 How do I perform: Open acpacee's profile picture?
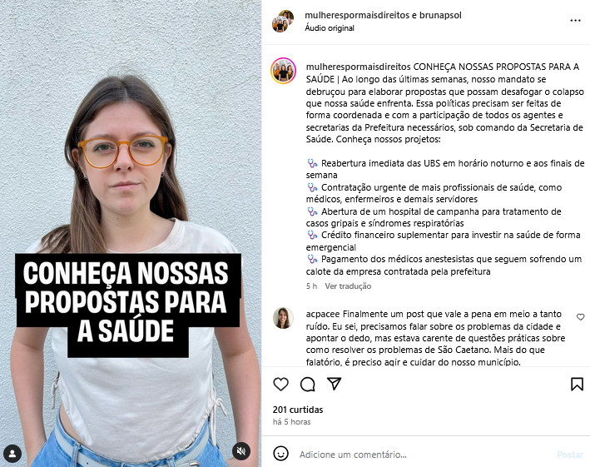[x=283, y=318]
